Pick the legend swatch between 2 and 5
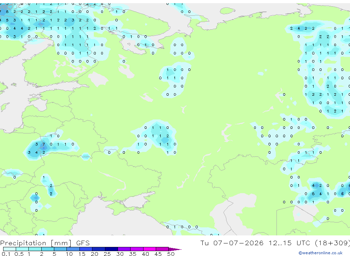Screen dimensions: 350x256 click(48, 249)
